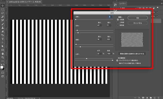Select the Type tool

3,39
